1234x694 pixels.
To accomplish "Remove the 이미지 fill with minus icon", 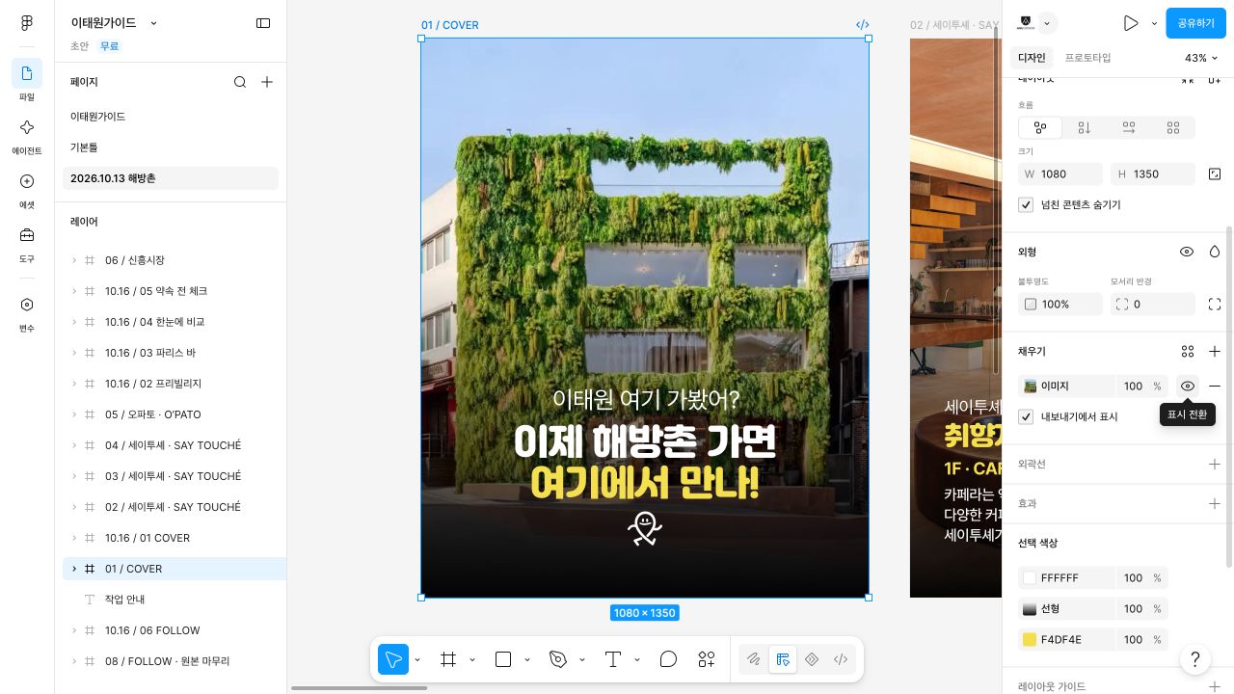I will (1215, 386).
